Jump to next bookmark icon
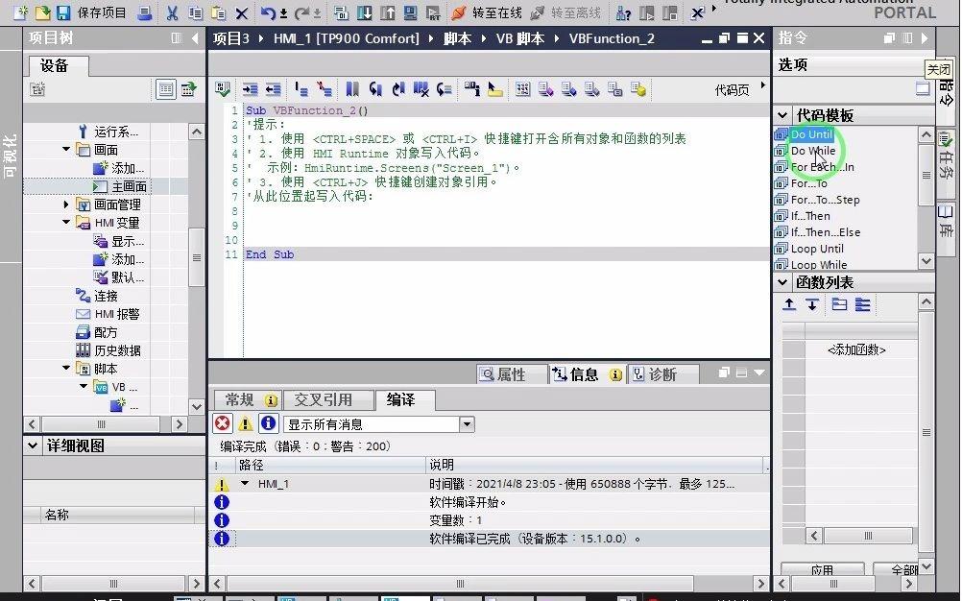Viewport: 962px width, 601px height. [398, 89]
